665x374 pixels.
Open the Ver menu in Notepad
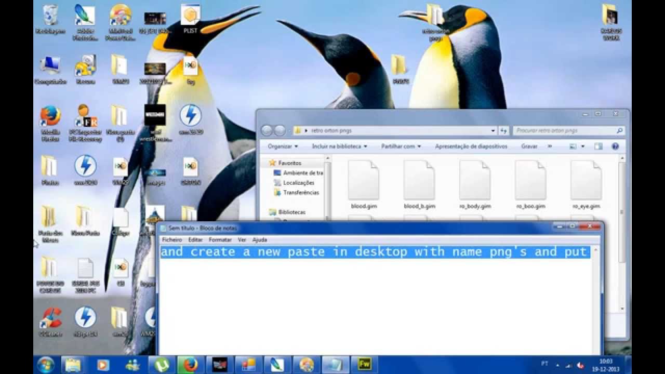point(242,240)
